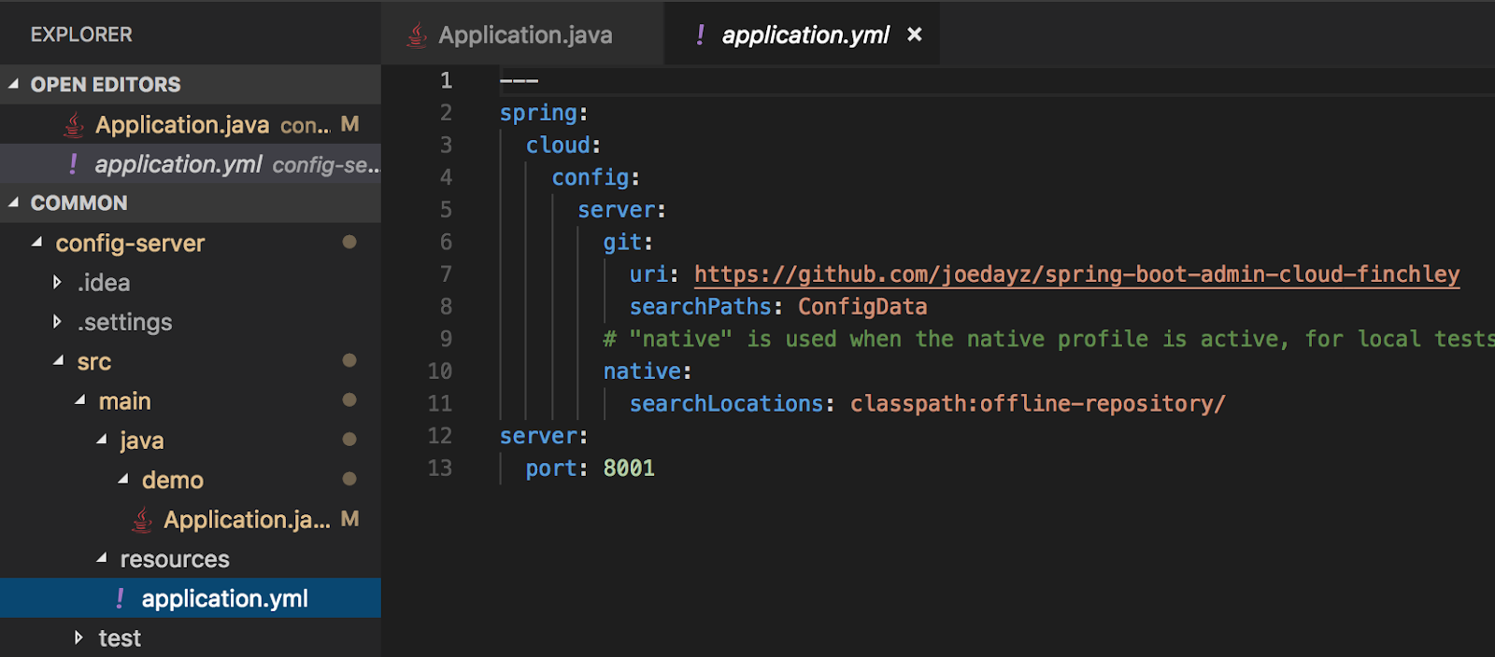Click the Java icon on Application.java tab
1495x657 pixels.
[417, 35]
